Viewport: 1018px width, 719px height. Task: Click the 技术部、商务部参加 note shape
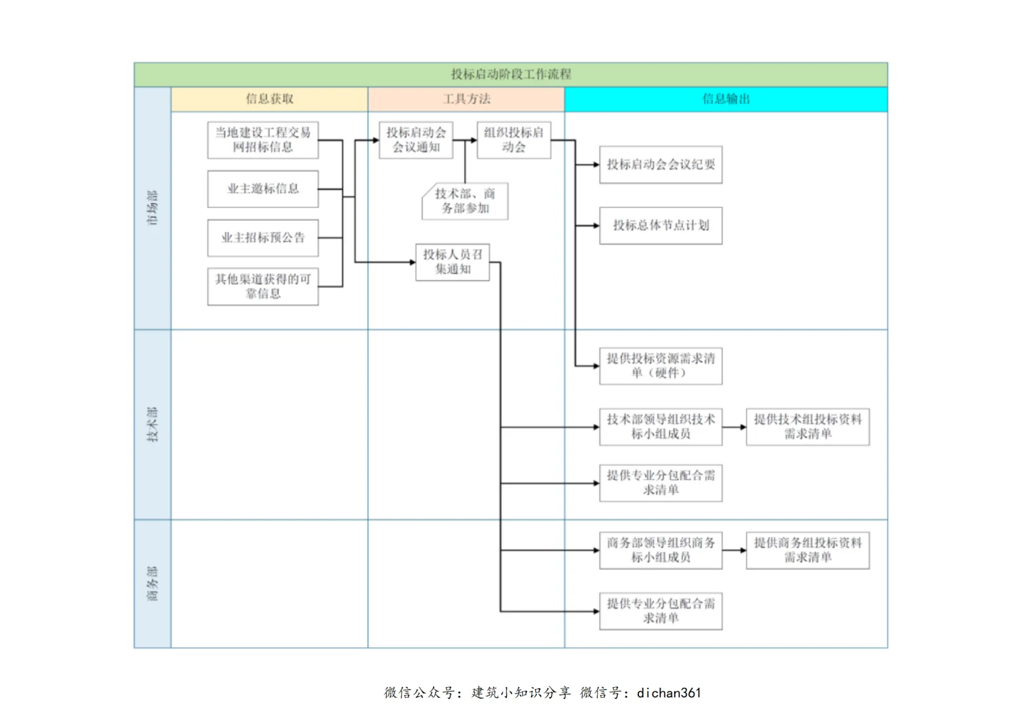[464, 200]
